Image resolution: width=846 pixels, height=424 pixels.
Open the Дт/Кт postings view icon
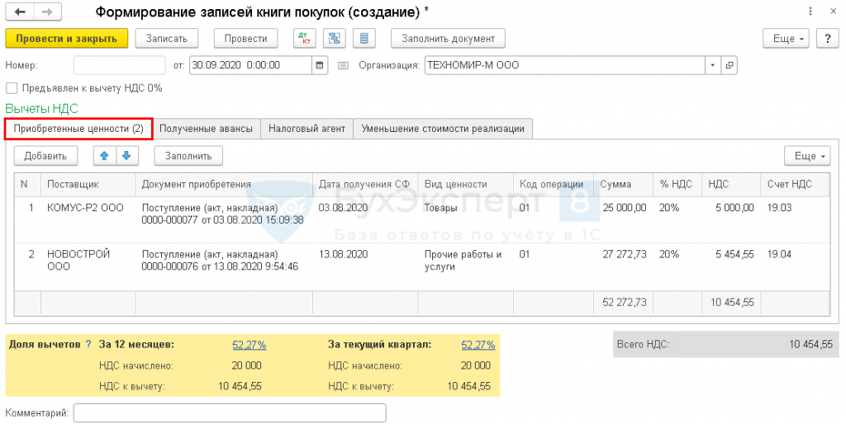click(x=305, y=39)
